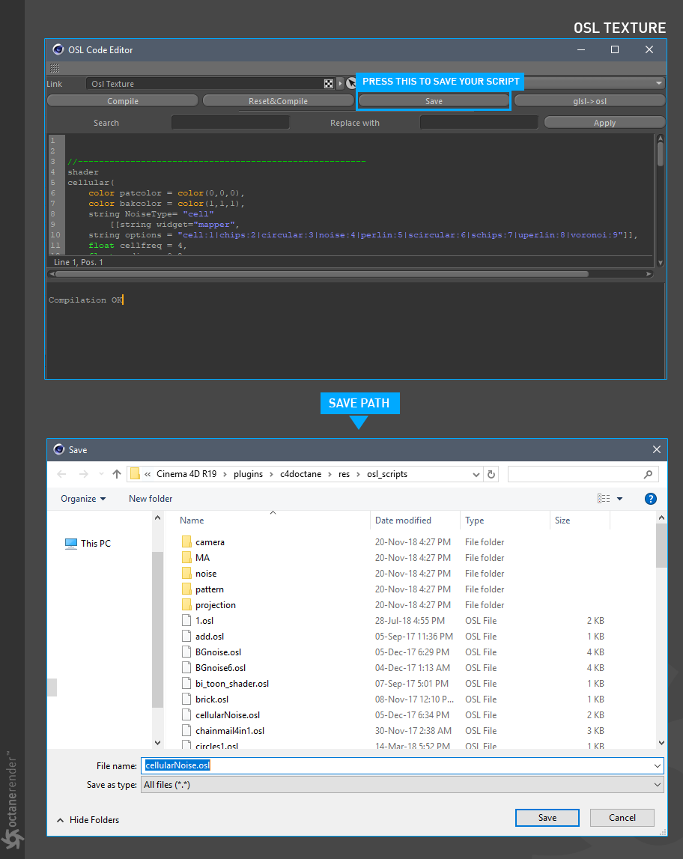The height and width of the screenshot is (859, 683).
Task: Select file brick.osl
Action: tap(211, 699)
